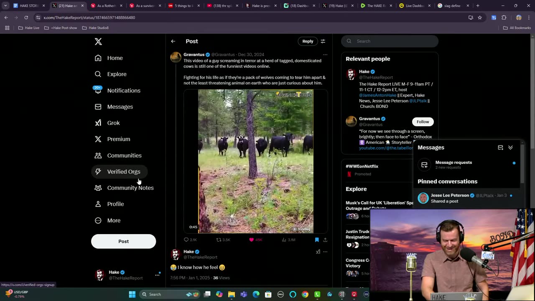Image resolution: width=535 pixels, height=301 pixels.
Task: Open Chrome icon in taskbar
Action: coord(305,294)
